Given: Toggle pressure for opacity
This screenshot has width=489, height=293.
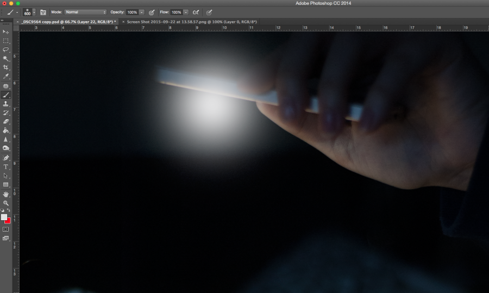Looking at the screenshot, I should pos(152,12).
